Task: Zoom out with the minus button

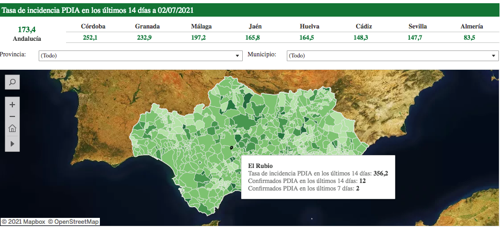Action: [12, 116]
